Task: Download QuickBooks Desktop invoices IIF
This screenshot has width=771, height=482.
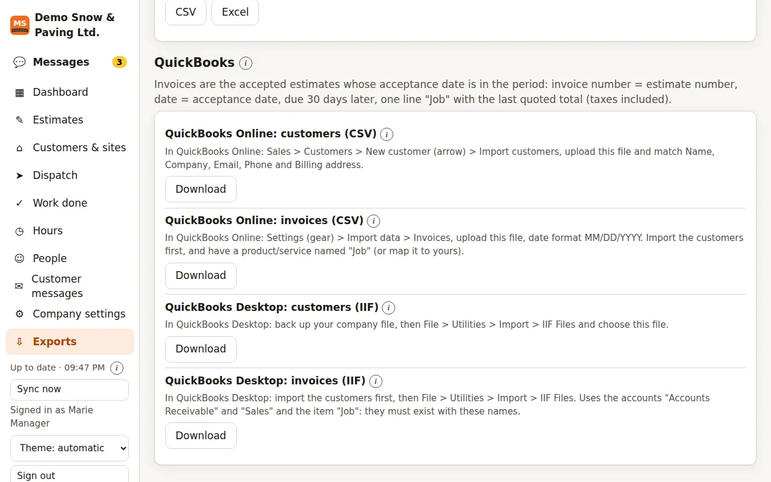Action: click(201, 436)
